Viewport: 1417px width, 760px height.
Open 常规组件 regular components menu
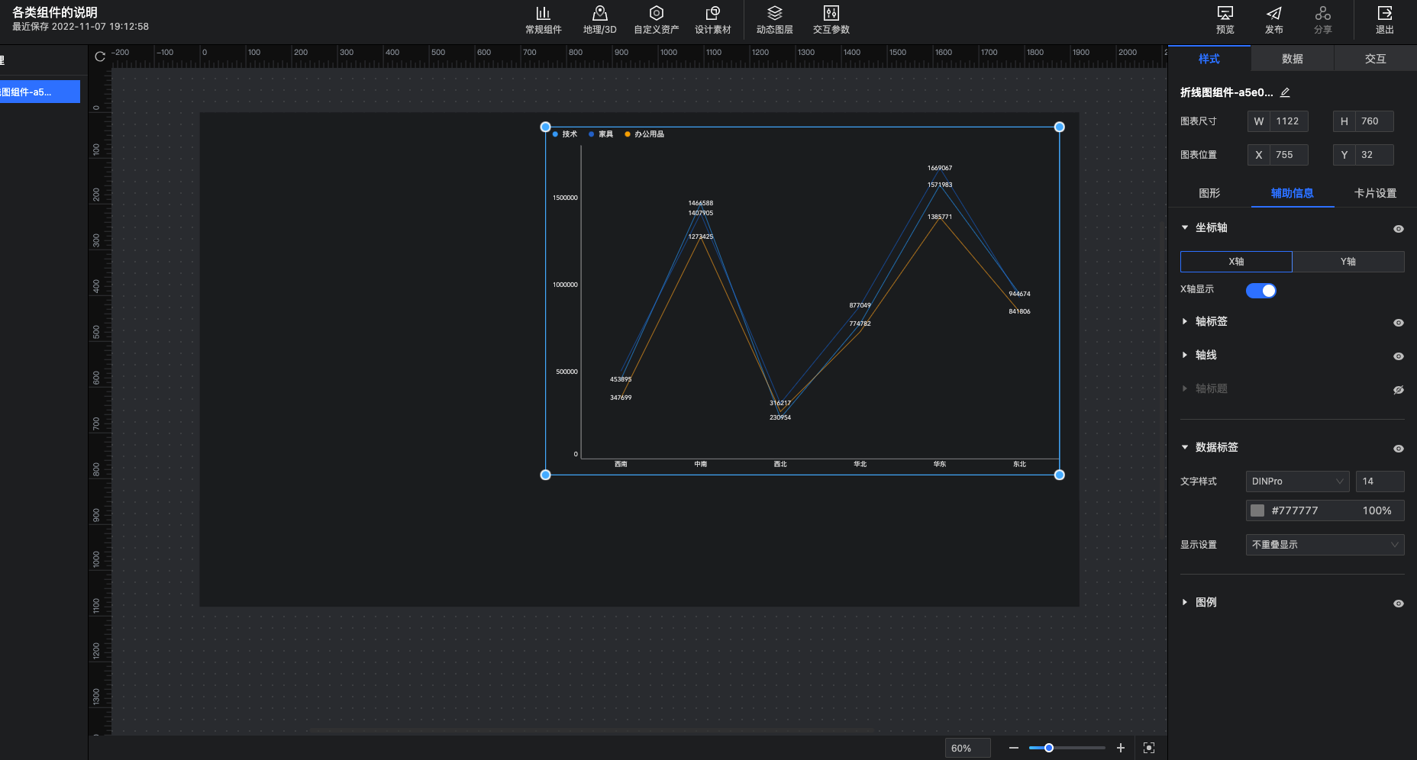point(543,20)
